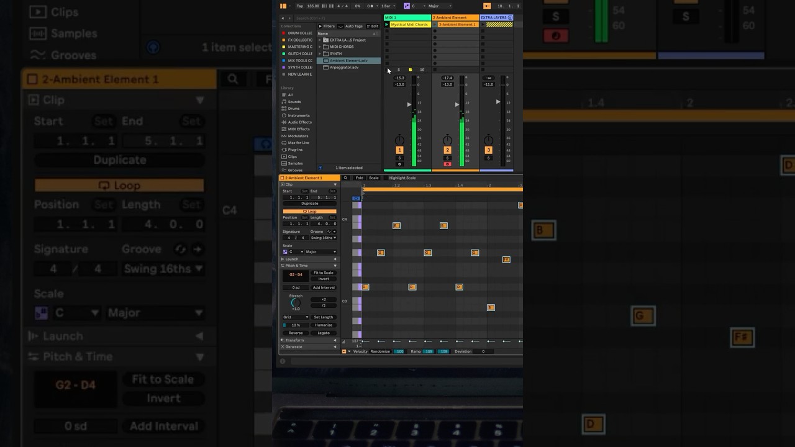Open Modulators in the Library list
Viewport: 795px width, 447px height.
(x=298, y=136)
